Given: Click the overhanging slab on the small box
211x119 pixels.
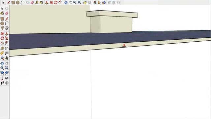Looking at the screenshot, I should click(x=112, y=14).
